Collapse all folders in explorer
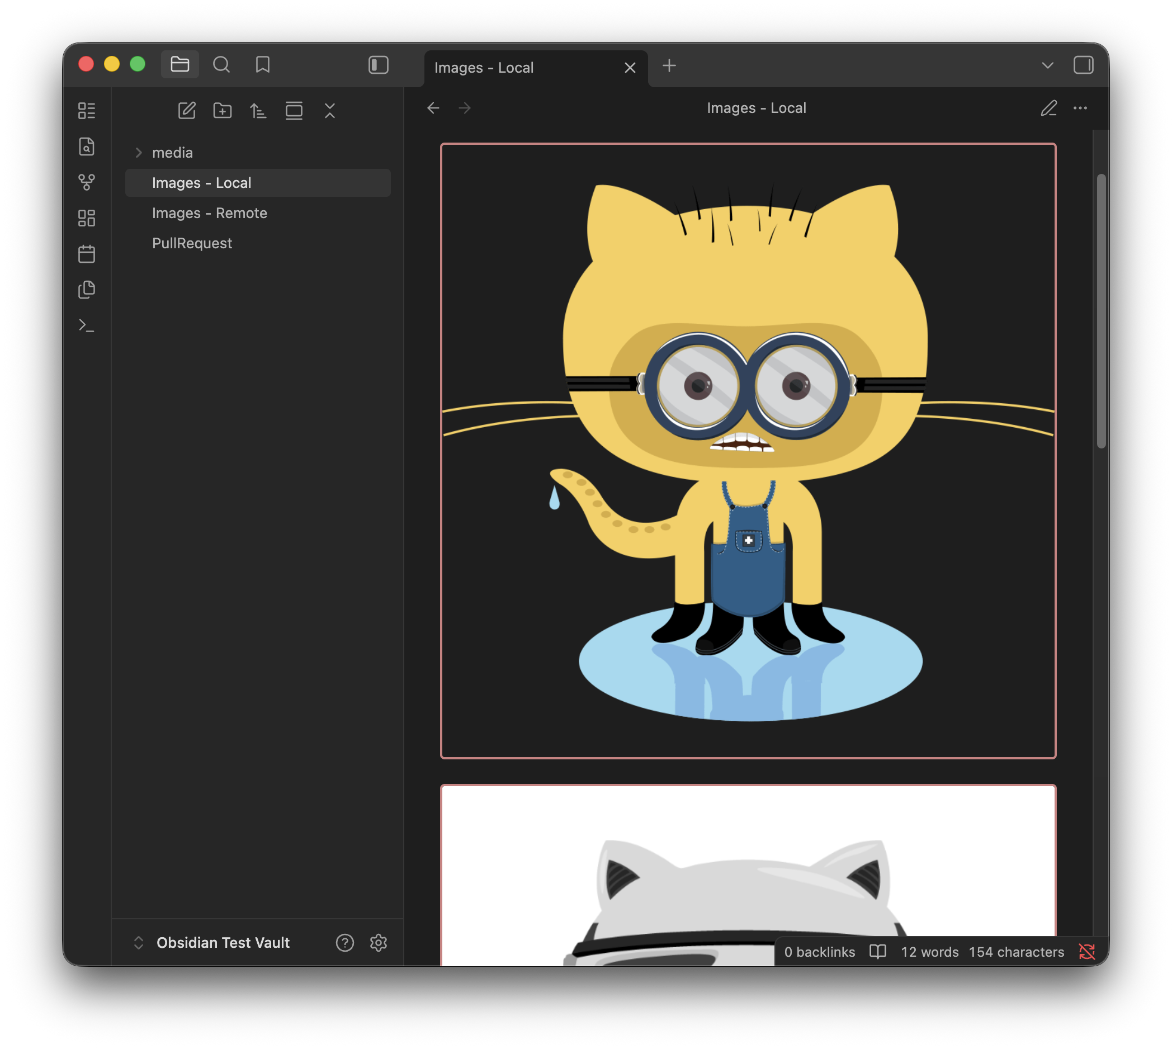Image resolution: width=1172 pixels, height=1049 pixels. tap(330, 111)
